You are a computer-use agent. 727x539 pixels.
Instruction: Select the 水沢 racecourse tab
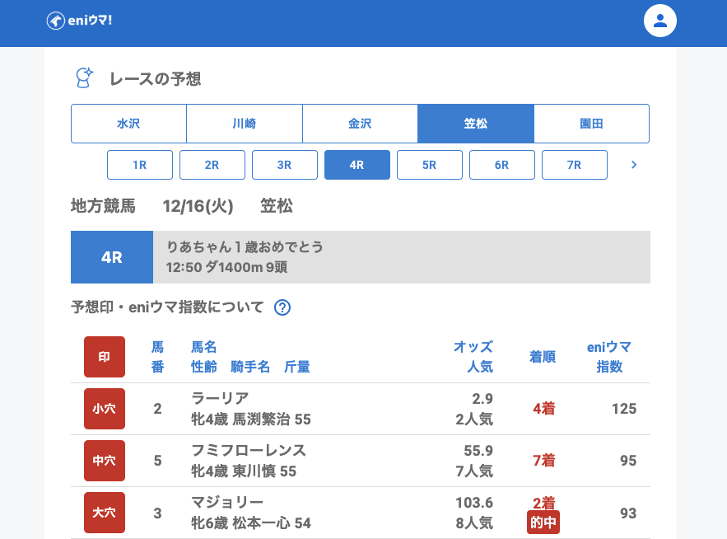[x=128, y=124]
